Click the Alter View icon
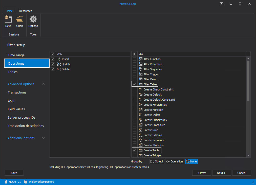 click(x=141, y=79)
